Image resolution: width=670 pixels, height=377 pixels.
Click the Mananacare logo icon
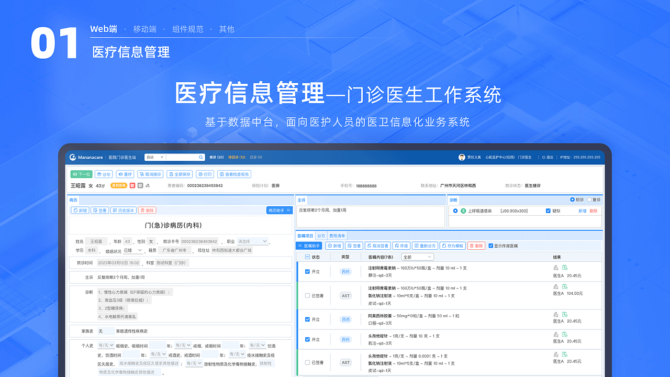(x=73, y=157)
